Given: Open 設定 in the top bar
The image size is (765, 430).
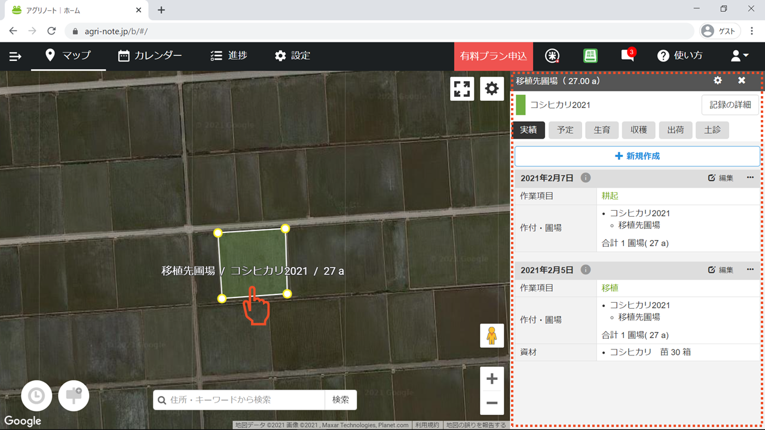Looking at the screenshot, I should click(x=292, y=56).
